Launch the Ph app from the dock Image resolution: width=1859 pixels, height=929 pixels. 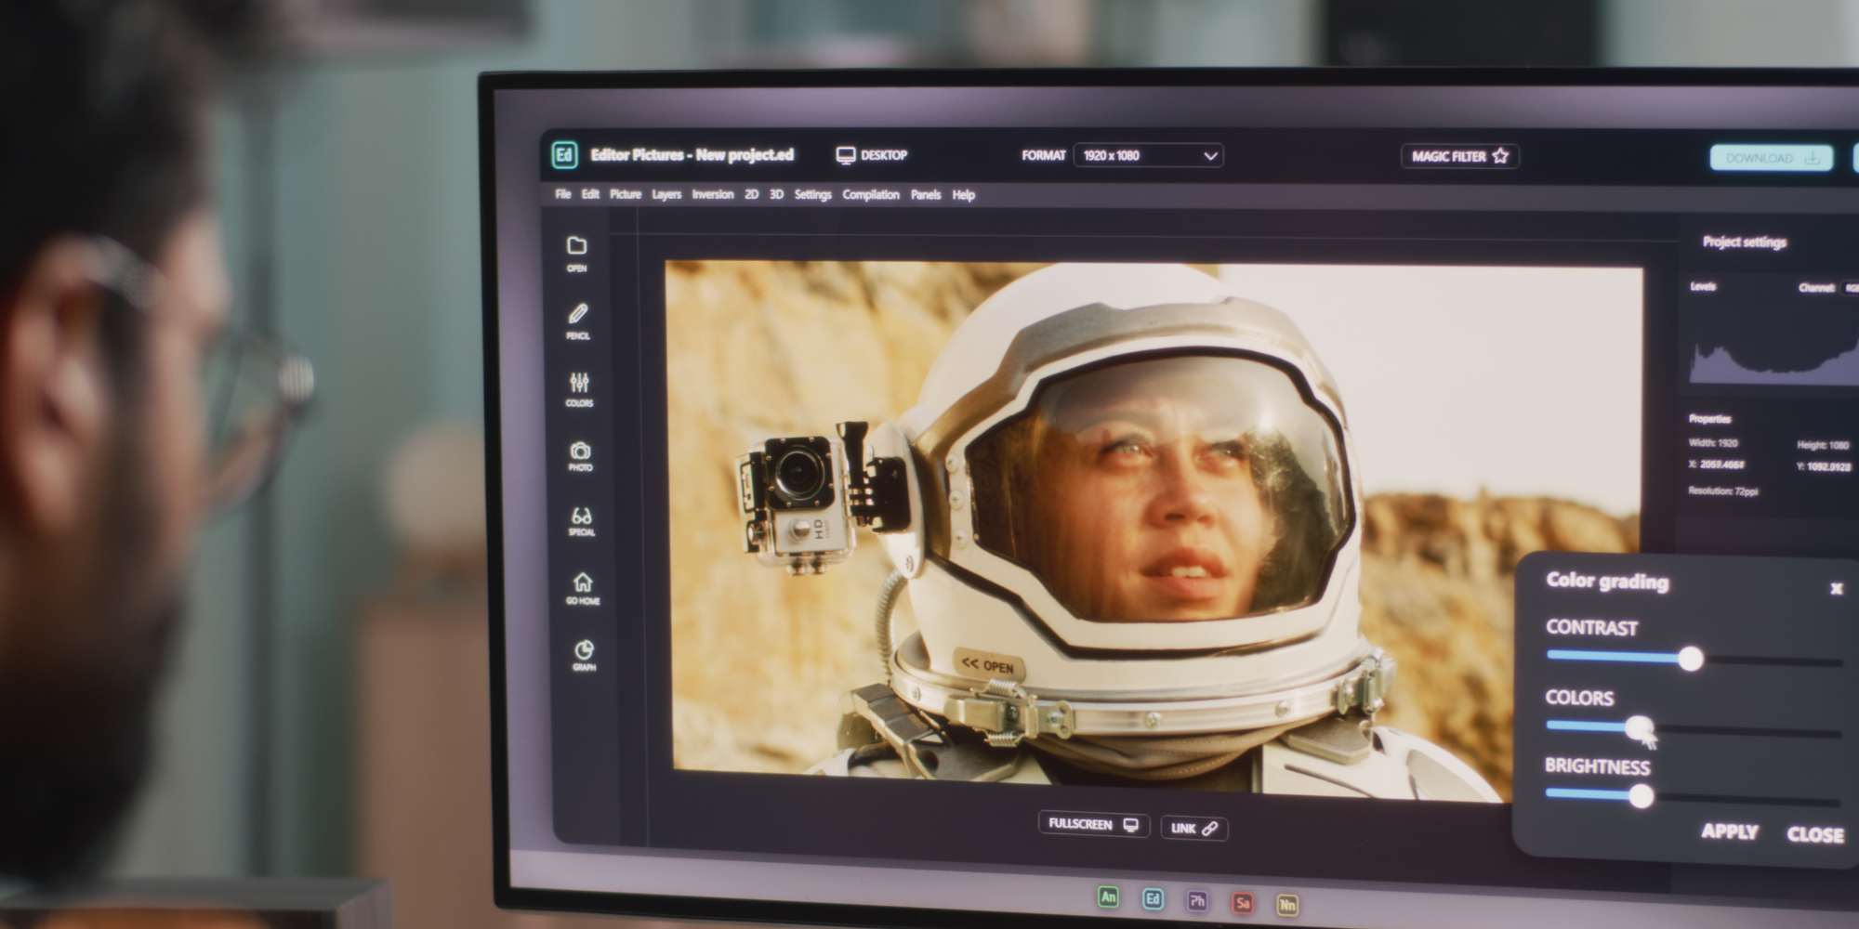coord(1197,901)
